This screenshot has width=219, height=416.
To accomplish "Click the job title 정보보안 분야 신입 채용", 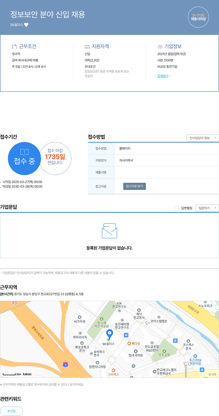I will [48, 15].
